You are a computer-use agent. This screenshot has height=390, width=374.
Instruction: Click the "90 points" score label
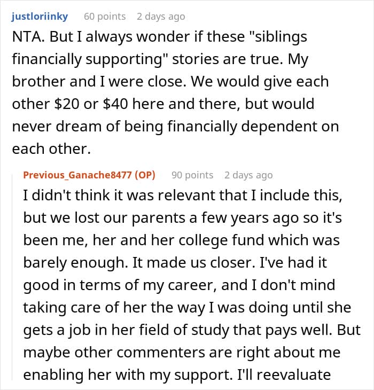tap(192, 175)
